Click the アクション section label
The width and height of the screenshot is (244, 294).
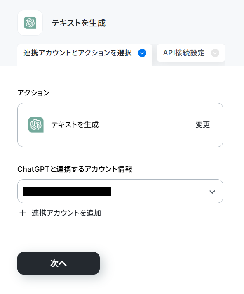[x=33, y=92]
